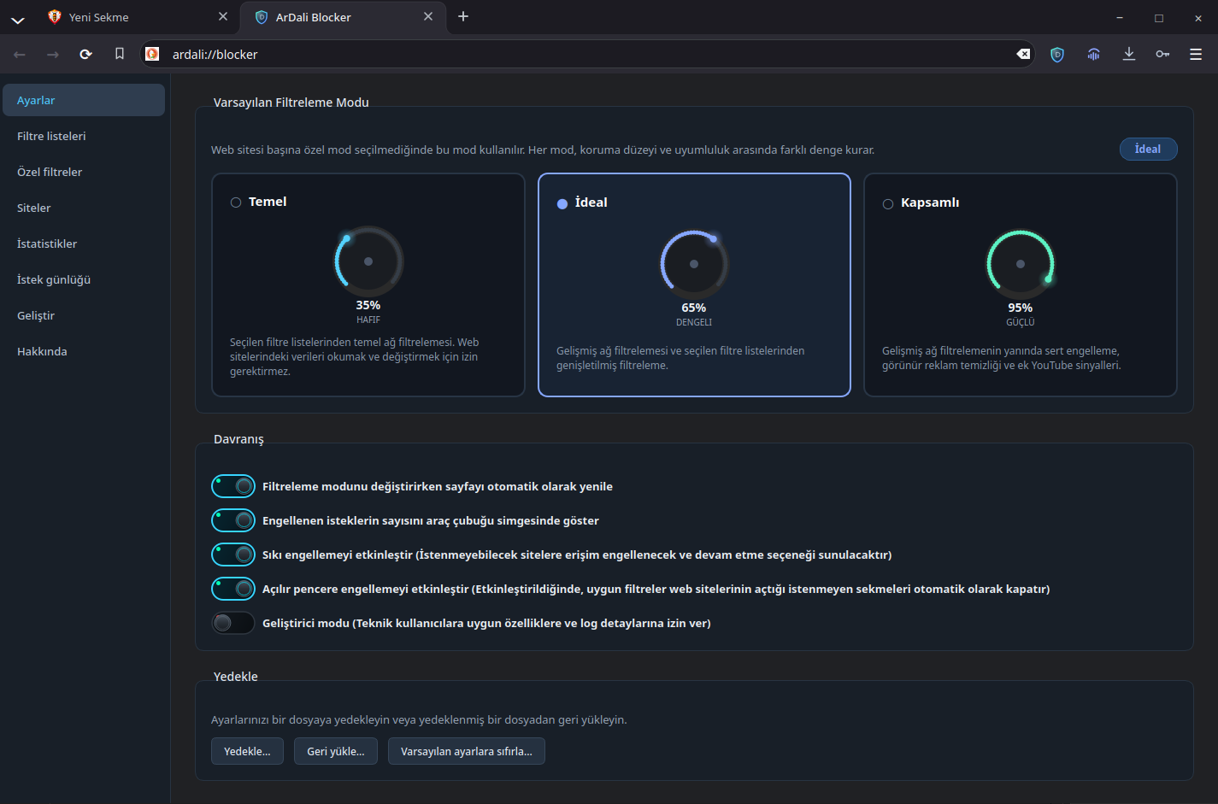The width and height of the screenshot is (1218, 804).
Task: Bookmark this page with the bookmark icon
Action: click(x=120, y=54)
